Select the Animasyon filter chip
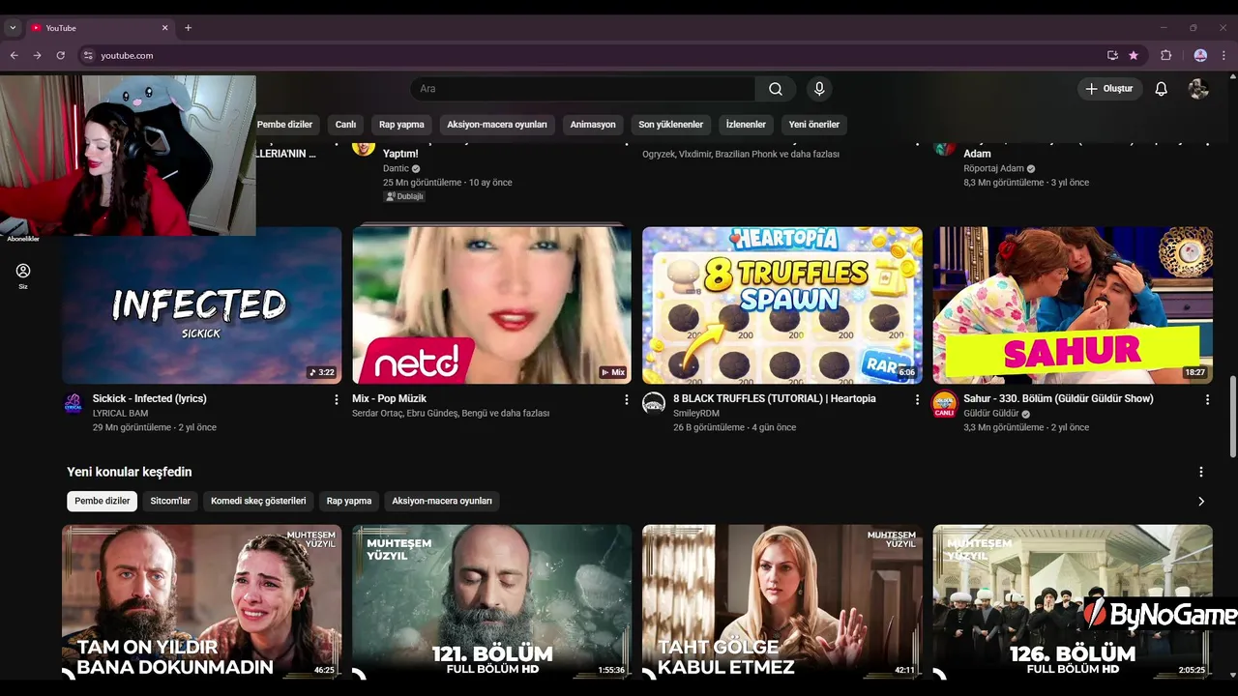This screenshot has width=1238, height=696. (593, 125)
